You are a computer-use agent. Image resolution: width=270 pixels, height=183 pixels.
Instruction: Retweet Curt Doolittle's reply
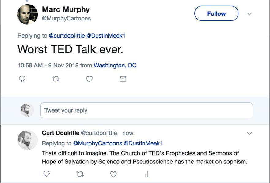coord(80,174)
